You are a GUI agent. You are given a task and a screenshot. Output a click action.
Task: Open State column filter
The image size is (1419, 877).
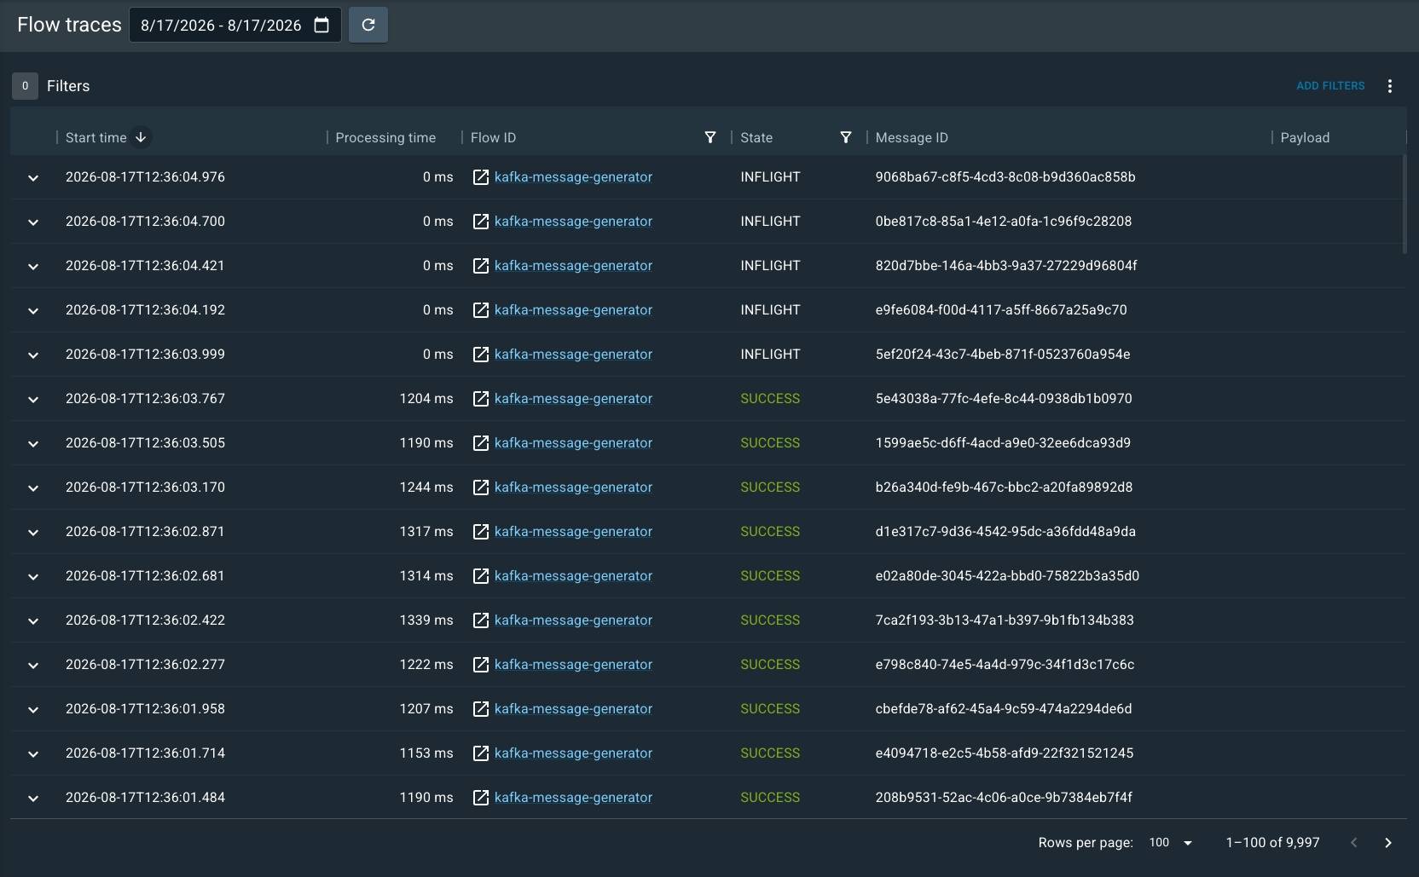[845, 137]
